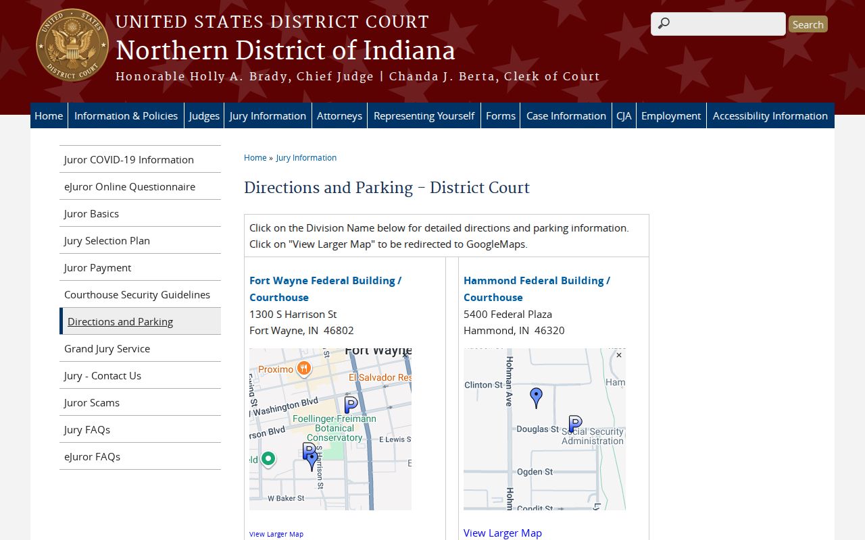Open Hammond Federal Building / Courthouse link
Viewport: 865px width, 540px height.
[537, 288]
